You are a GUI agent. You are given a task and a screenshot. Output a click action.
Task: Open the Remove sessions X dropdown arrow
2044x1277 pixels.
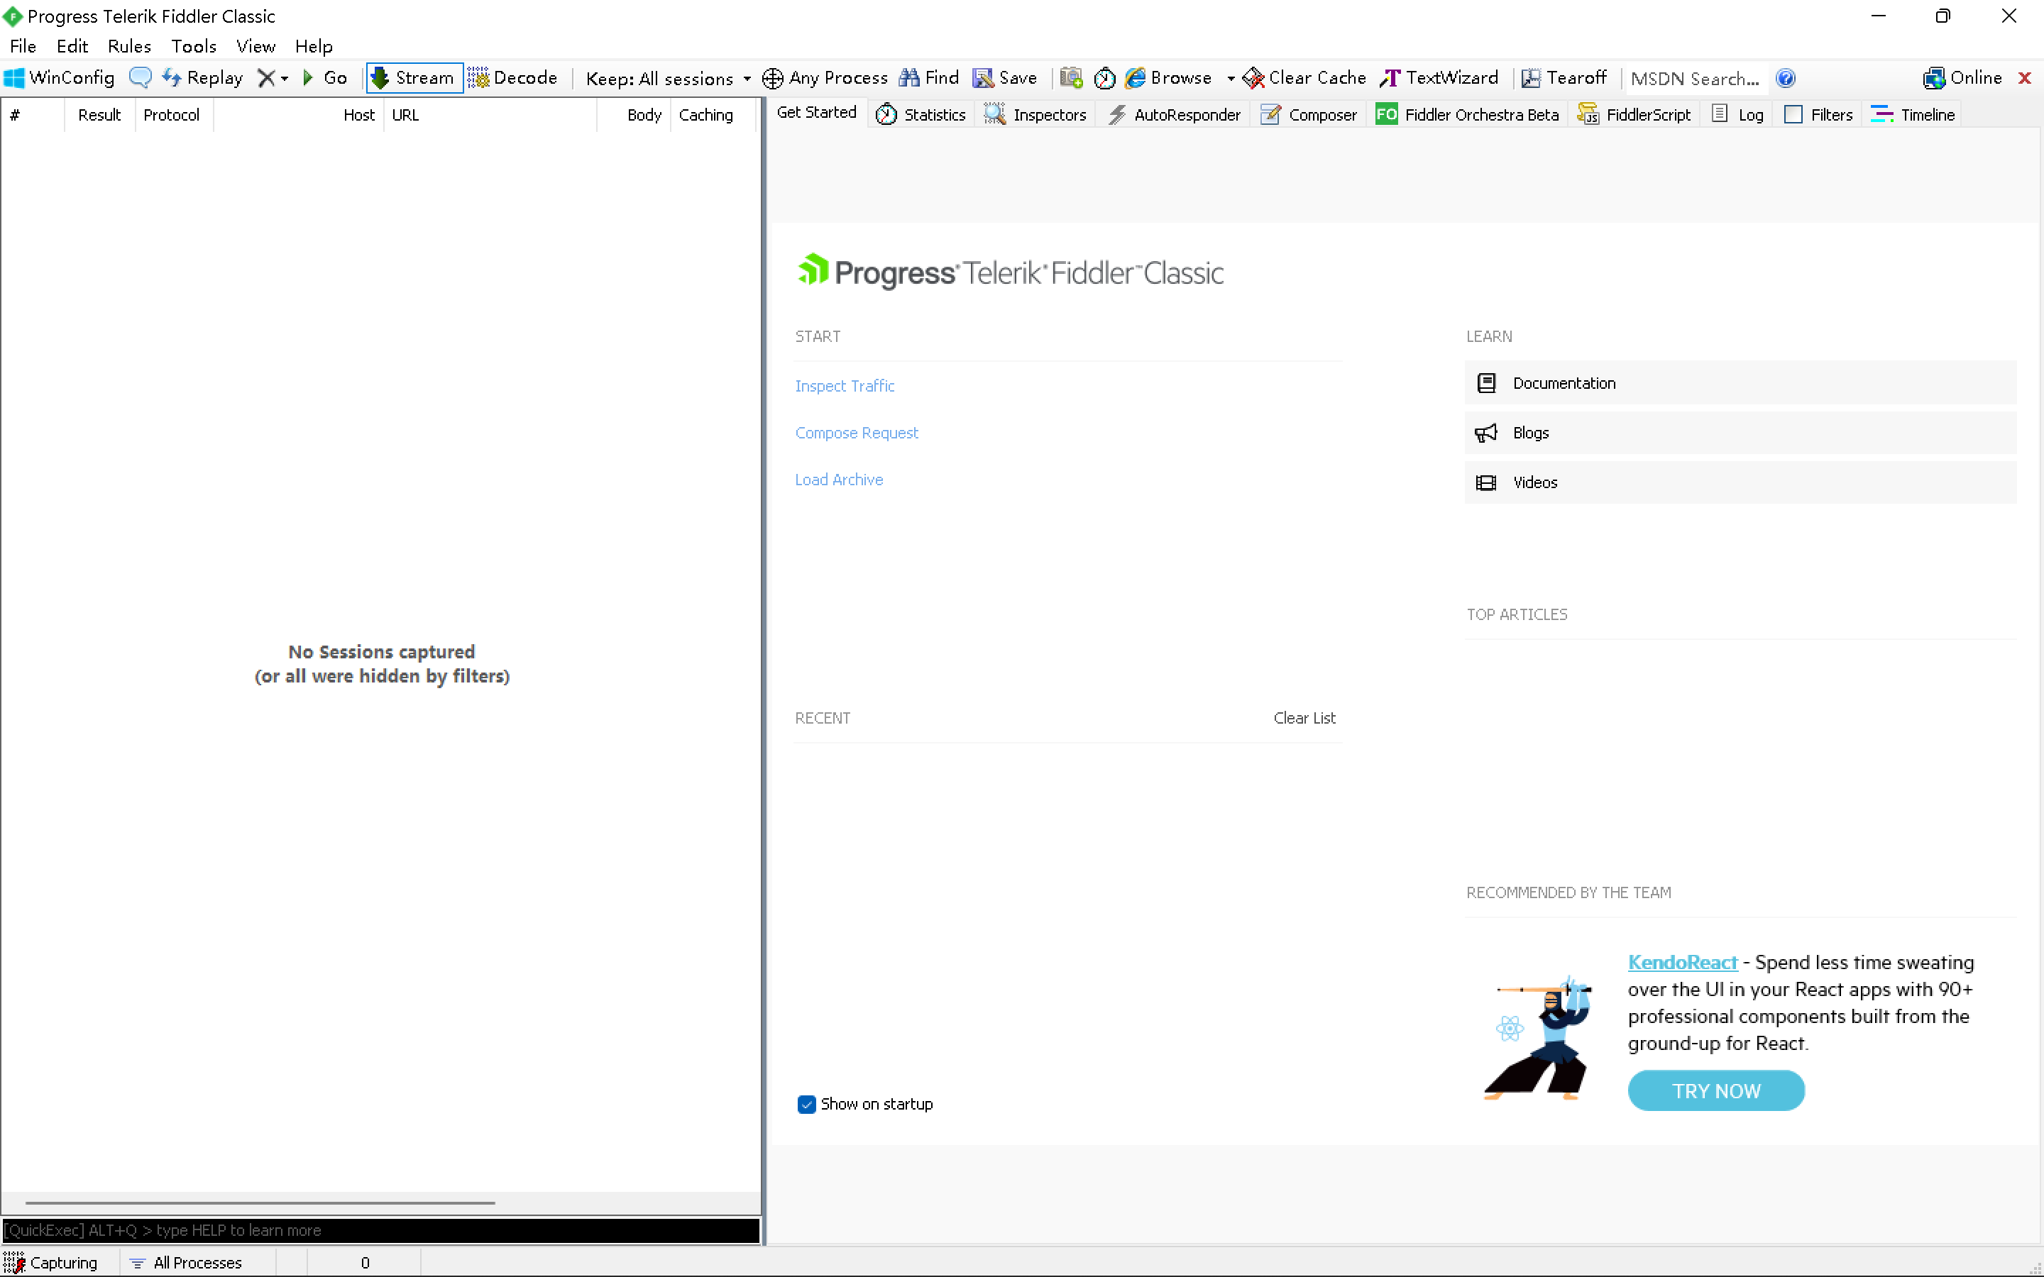[285, 79]
